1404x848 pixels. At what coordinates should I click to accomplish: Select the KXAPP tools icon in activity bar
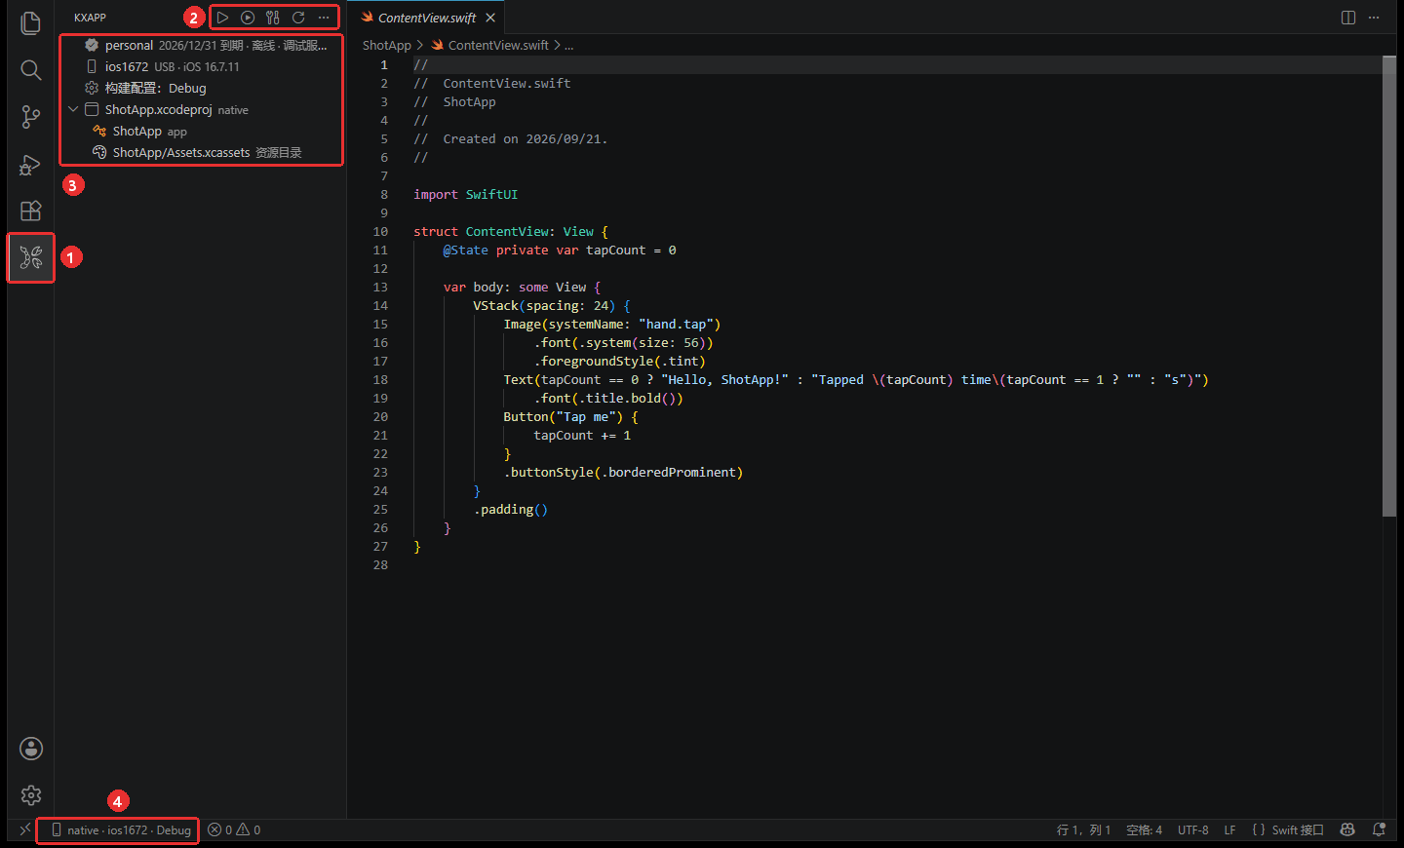pos(31,257)
